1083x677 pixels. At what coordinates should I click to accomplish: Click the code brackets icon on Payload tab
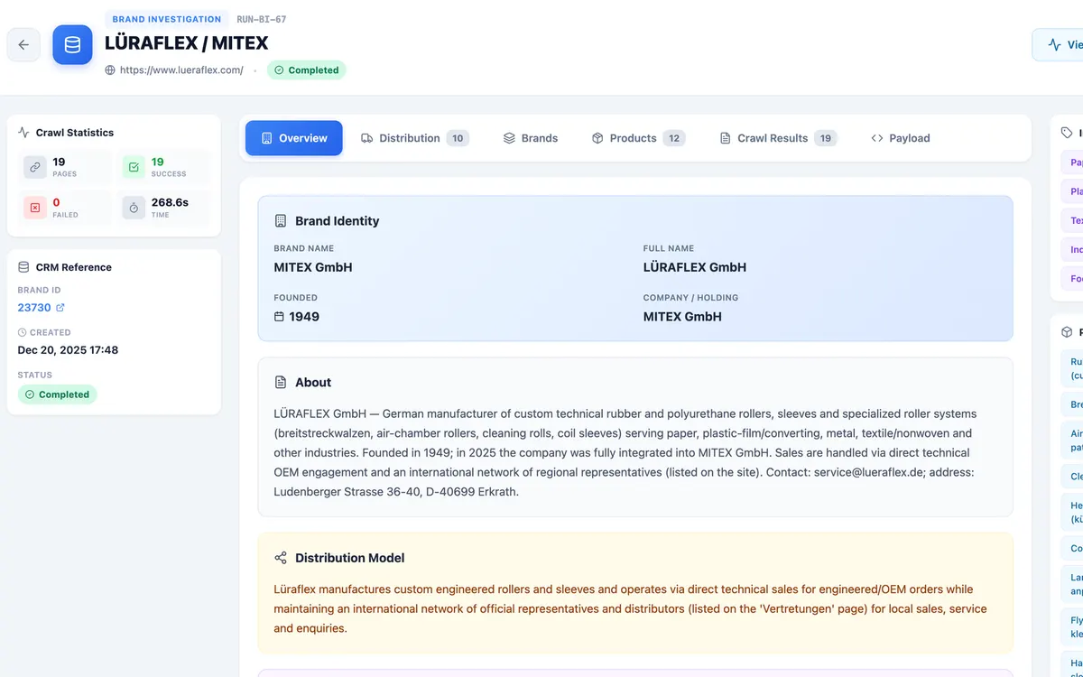876,138
